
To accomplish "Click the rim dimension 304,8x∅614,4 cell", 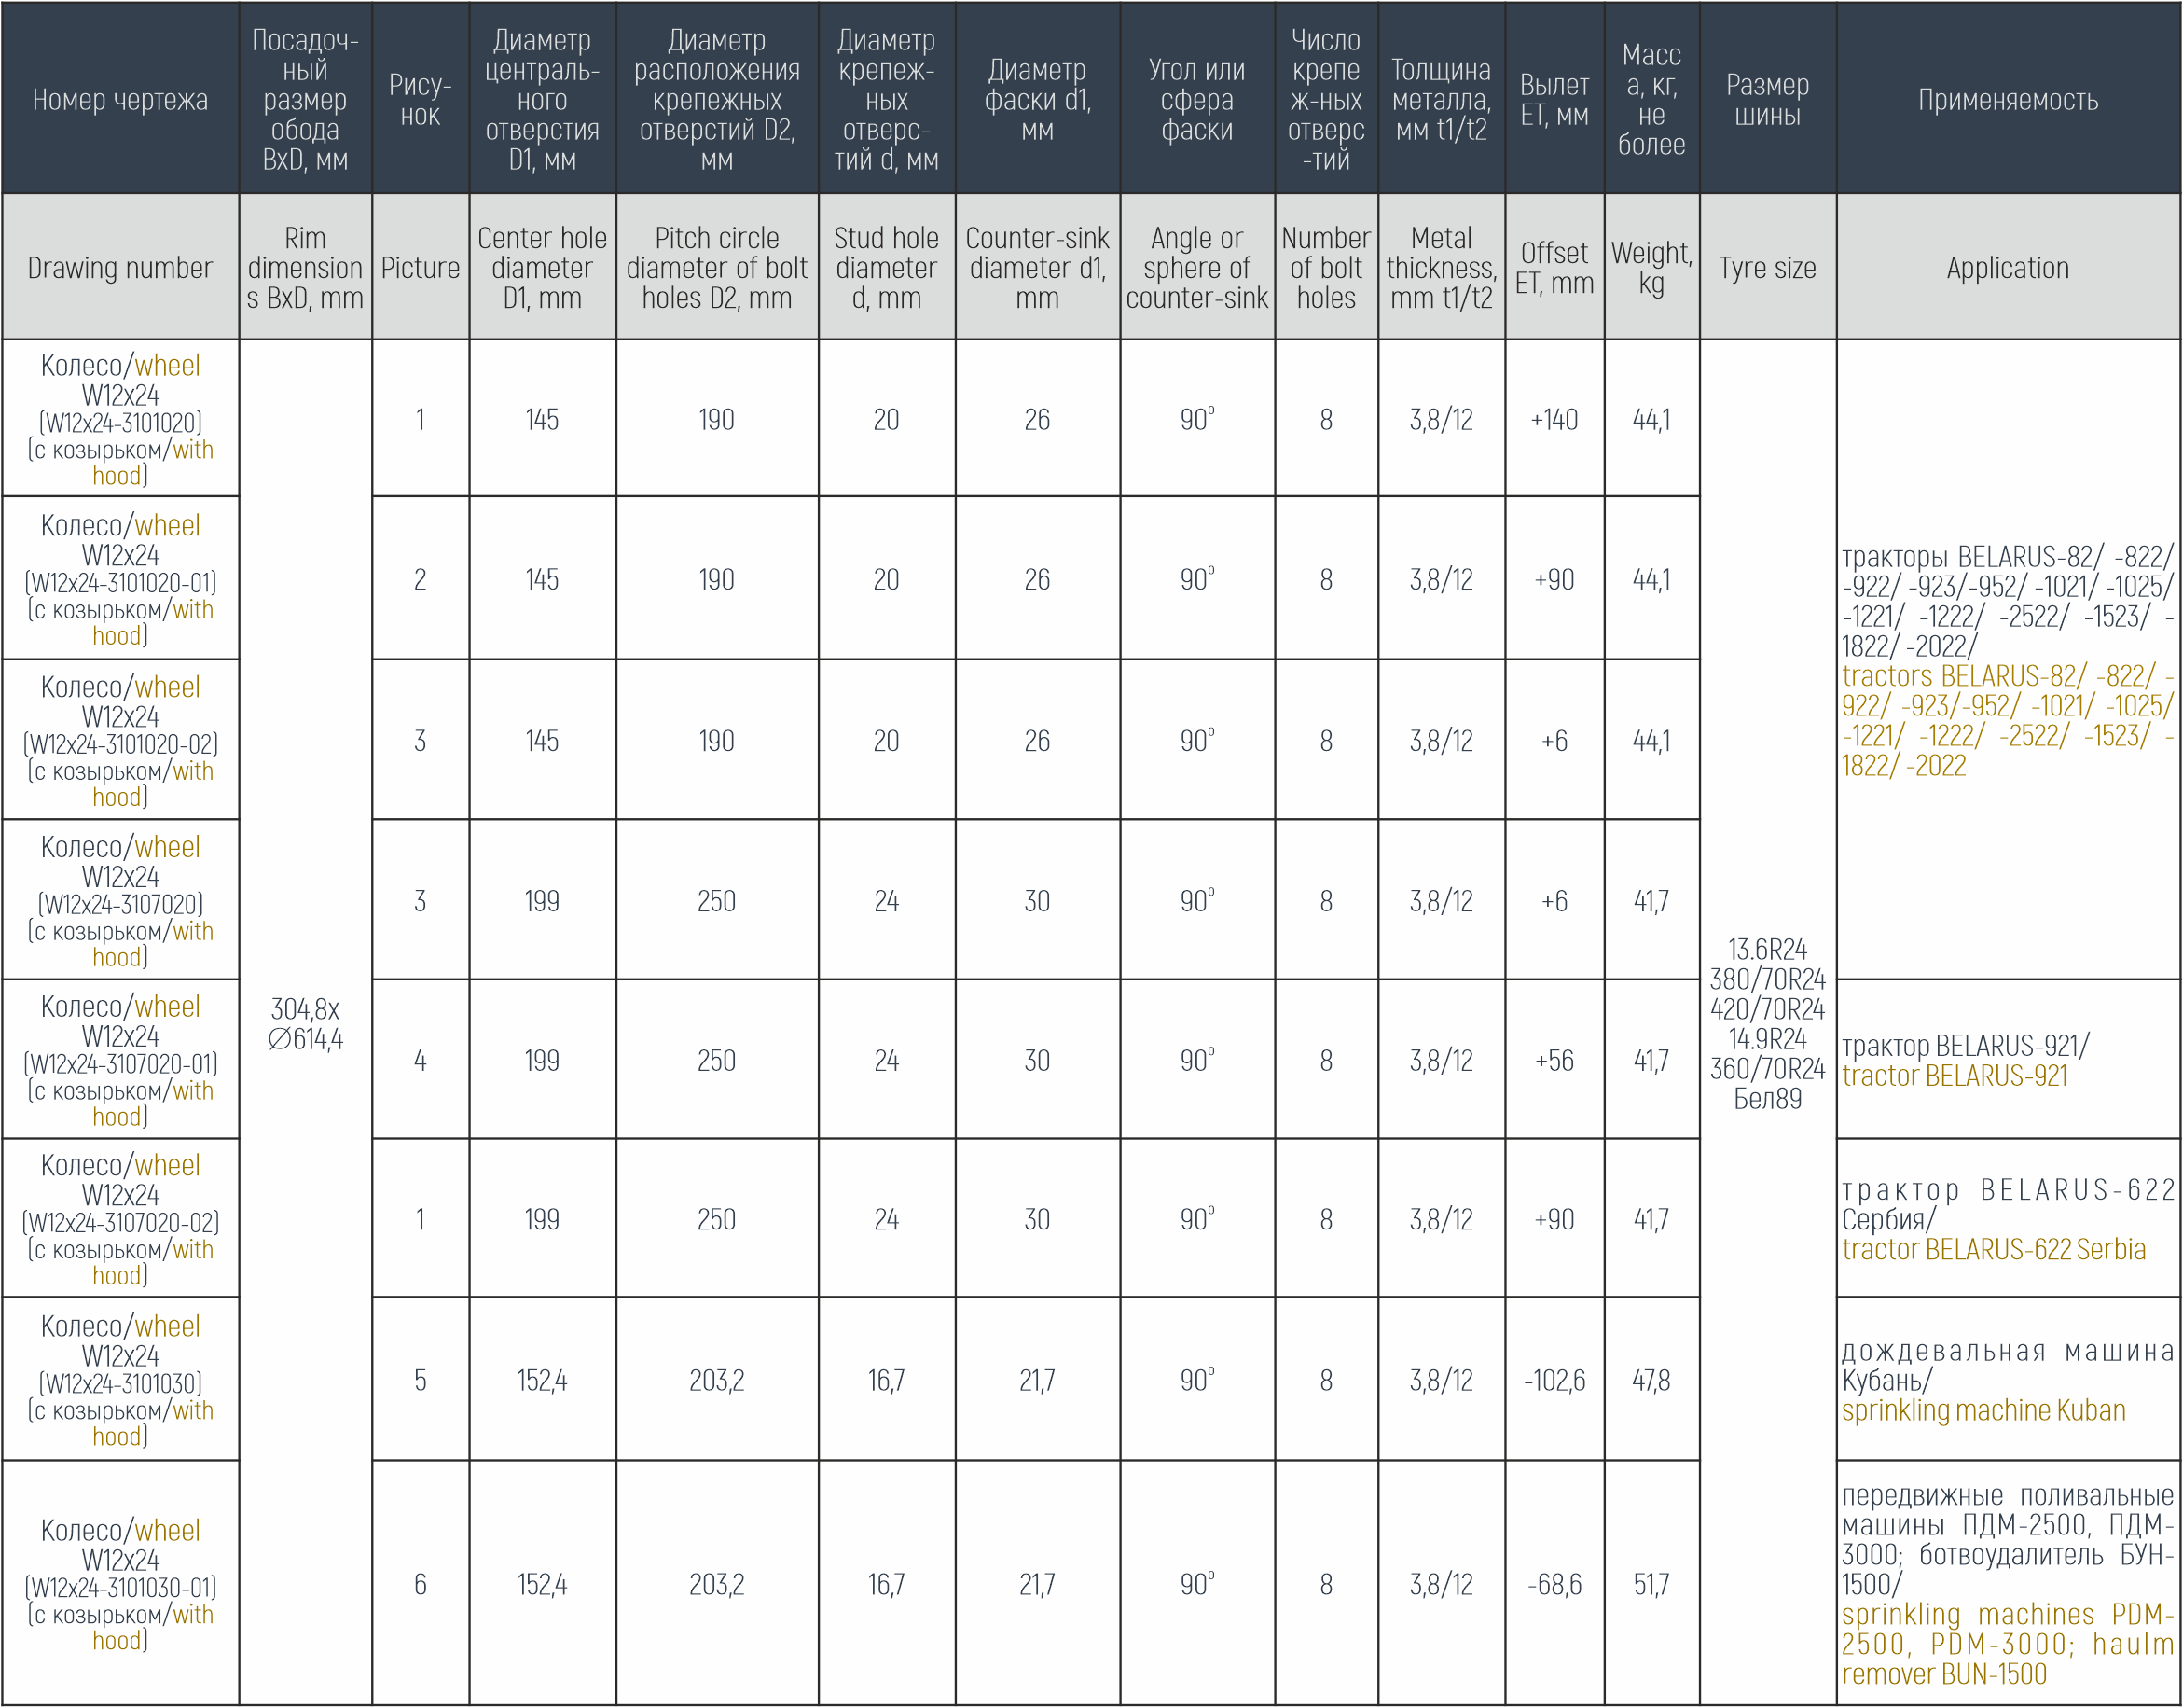I will [305, 1024].
